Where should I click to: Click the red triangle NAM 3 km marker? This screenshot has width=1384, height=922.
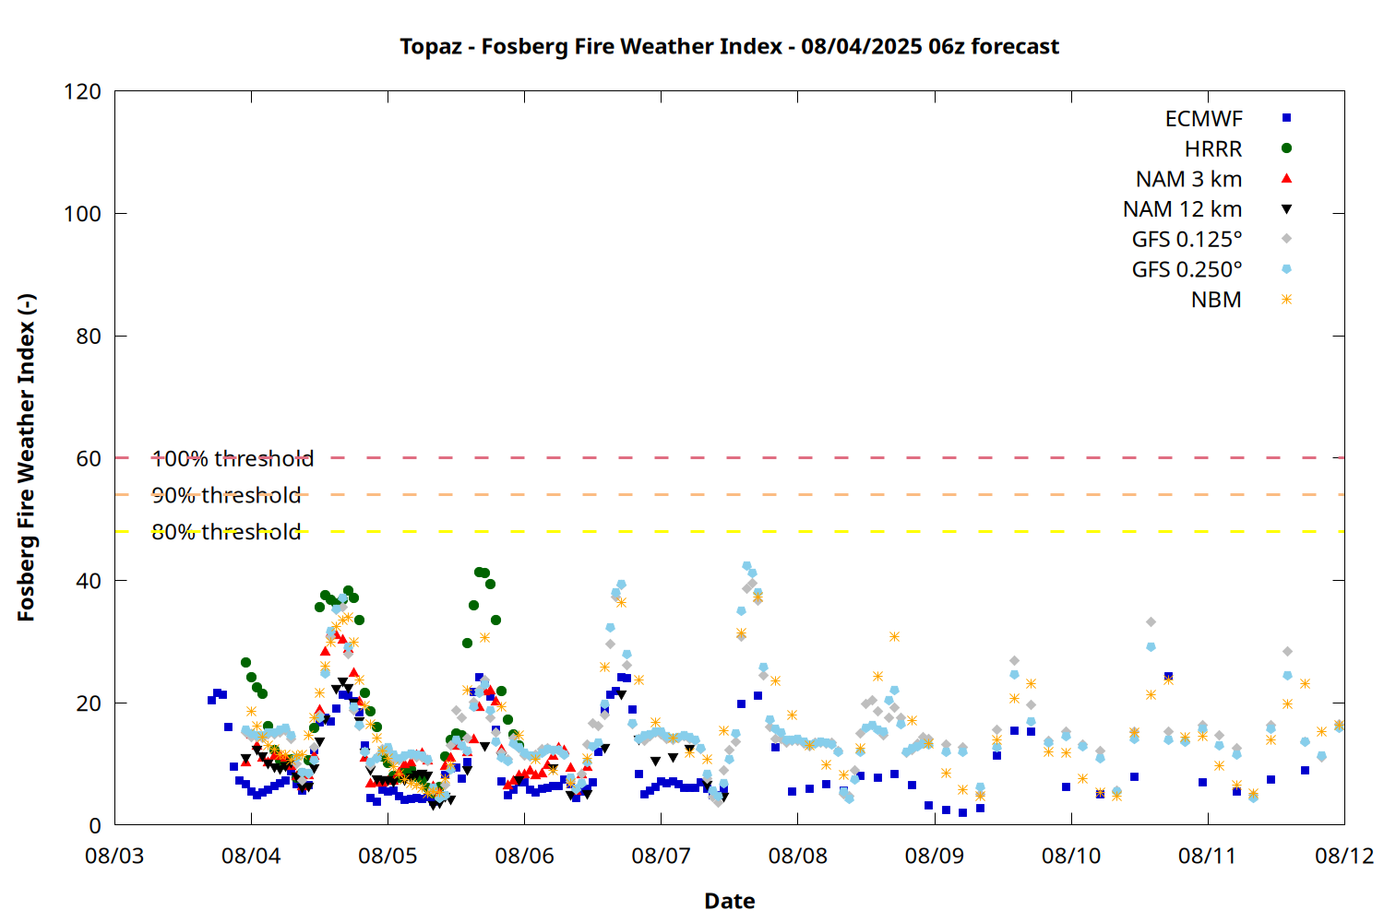coord(1286,178)
